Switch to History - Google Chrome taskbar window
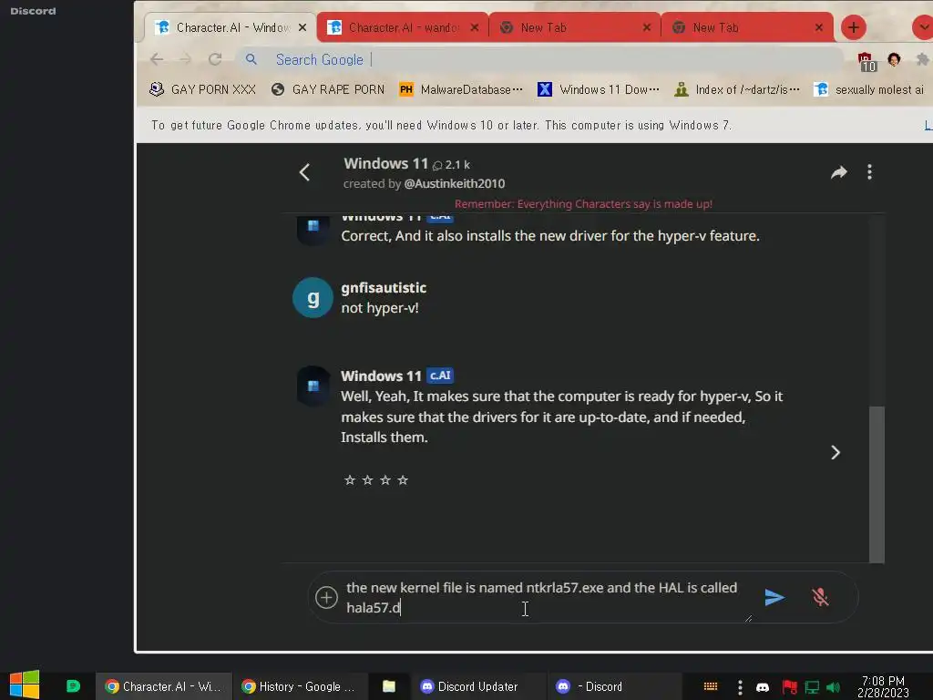Image resolution: width=933 pixels, height=700 pixels. [x=298, y=686]
